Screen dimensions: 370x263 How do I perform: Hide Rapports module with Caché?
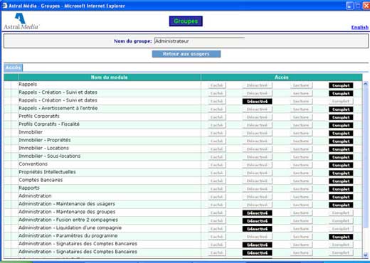coord(217,189)
